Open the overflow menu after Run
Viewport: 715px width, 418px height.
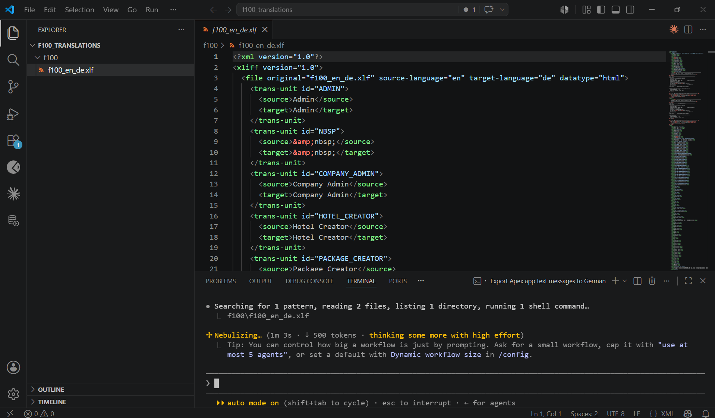(x=173, y=10)
